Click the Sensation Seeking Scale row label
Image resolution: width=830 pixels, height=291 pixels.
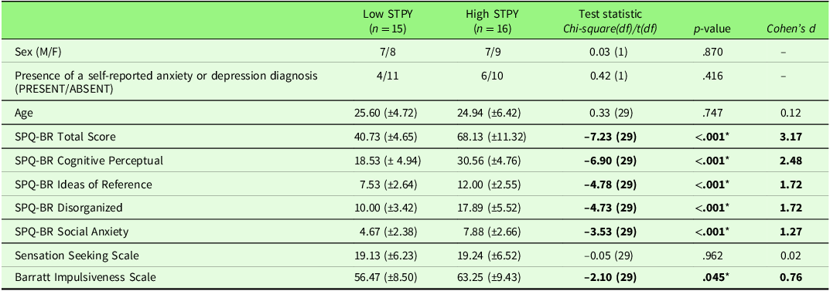pos(62,256)
